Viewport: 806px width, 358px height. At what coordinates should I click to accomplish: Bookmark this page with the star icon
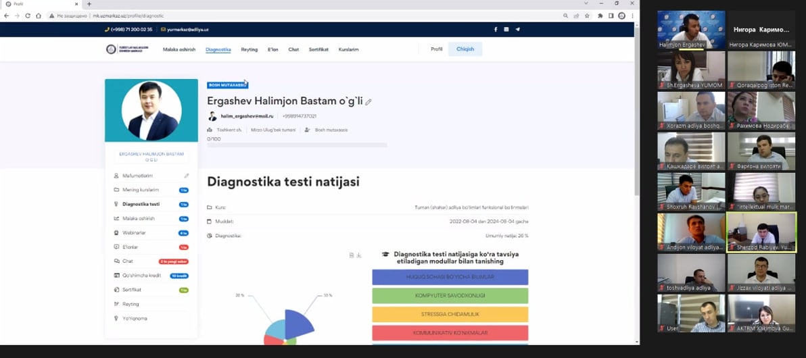click(x=587, y=16)
